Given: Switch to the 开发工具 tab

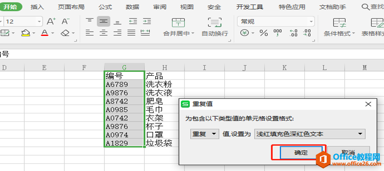Looking at the screenshot, I should (250, 7).
